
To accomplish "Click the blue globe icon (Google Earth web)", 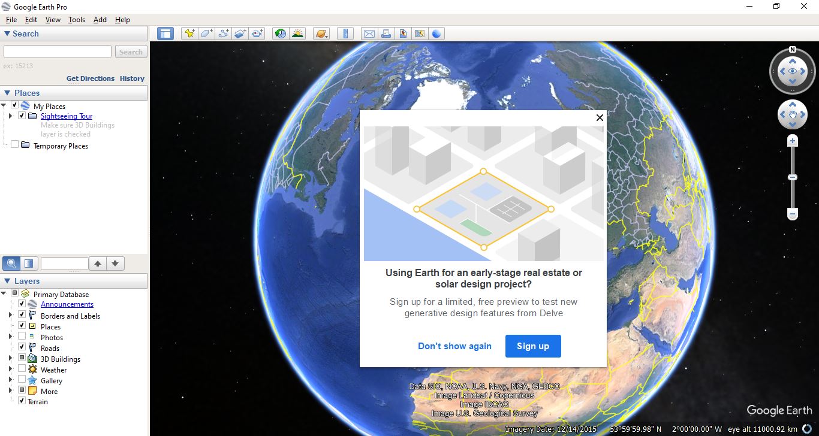I will pos(436,34).
